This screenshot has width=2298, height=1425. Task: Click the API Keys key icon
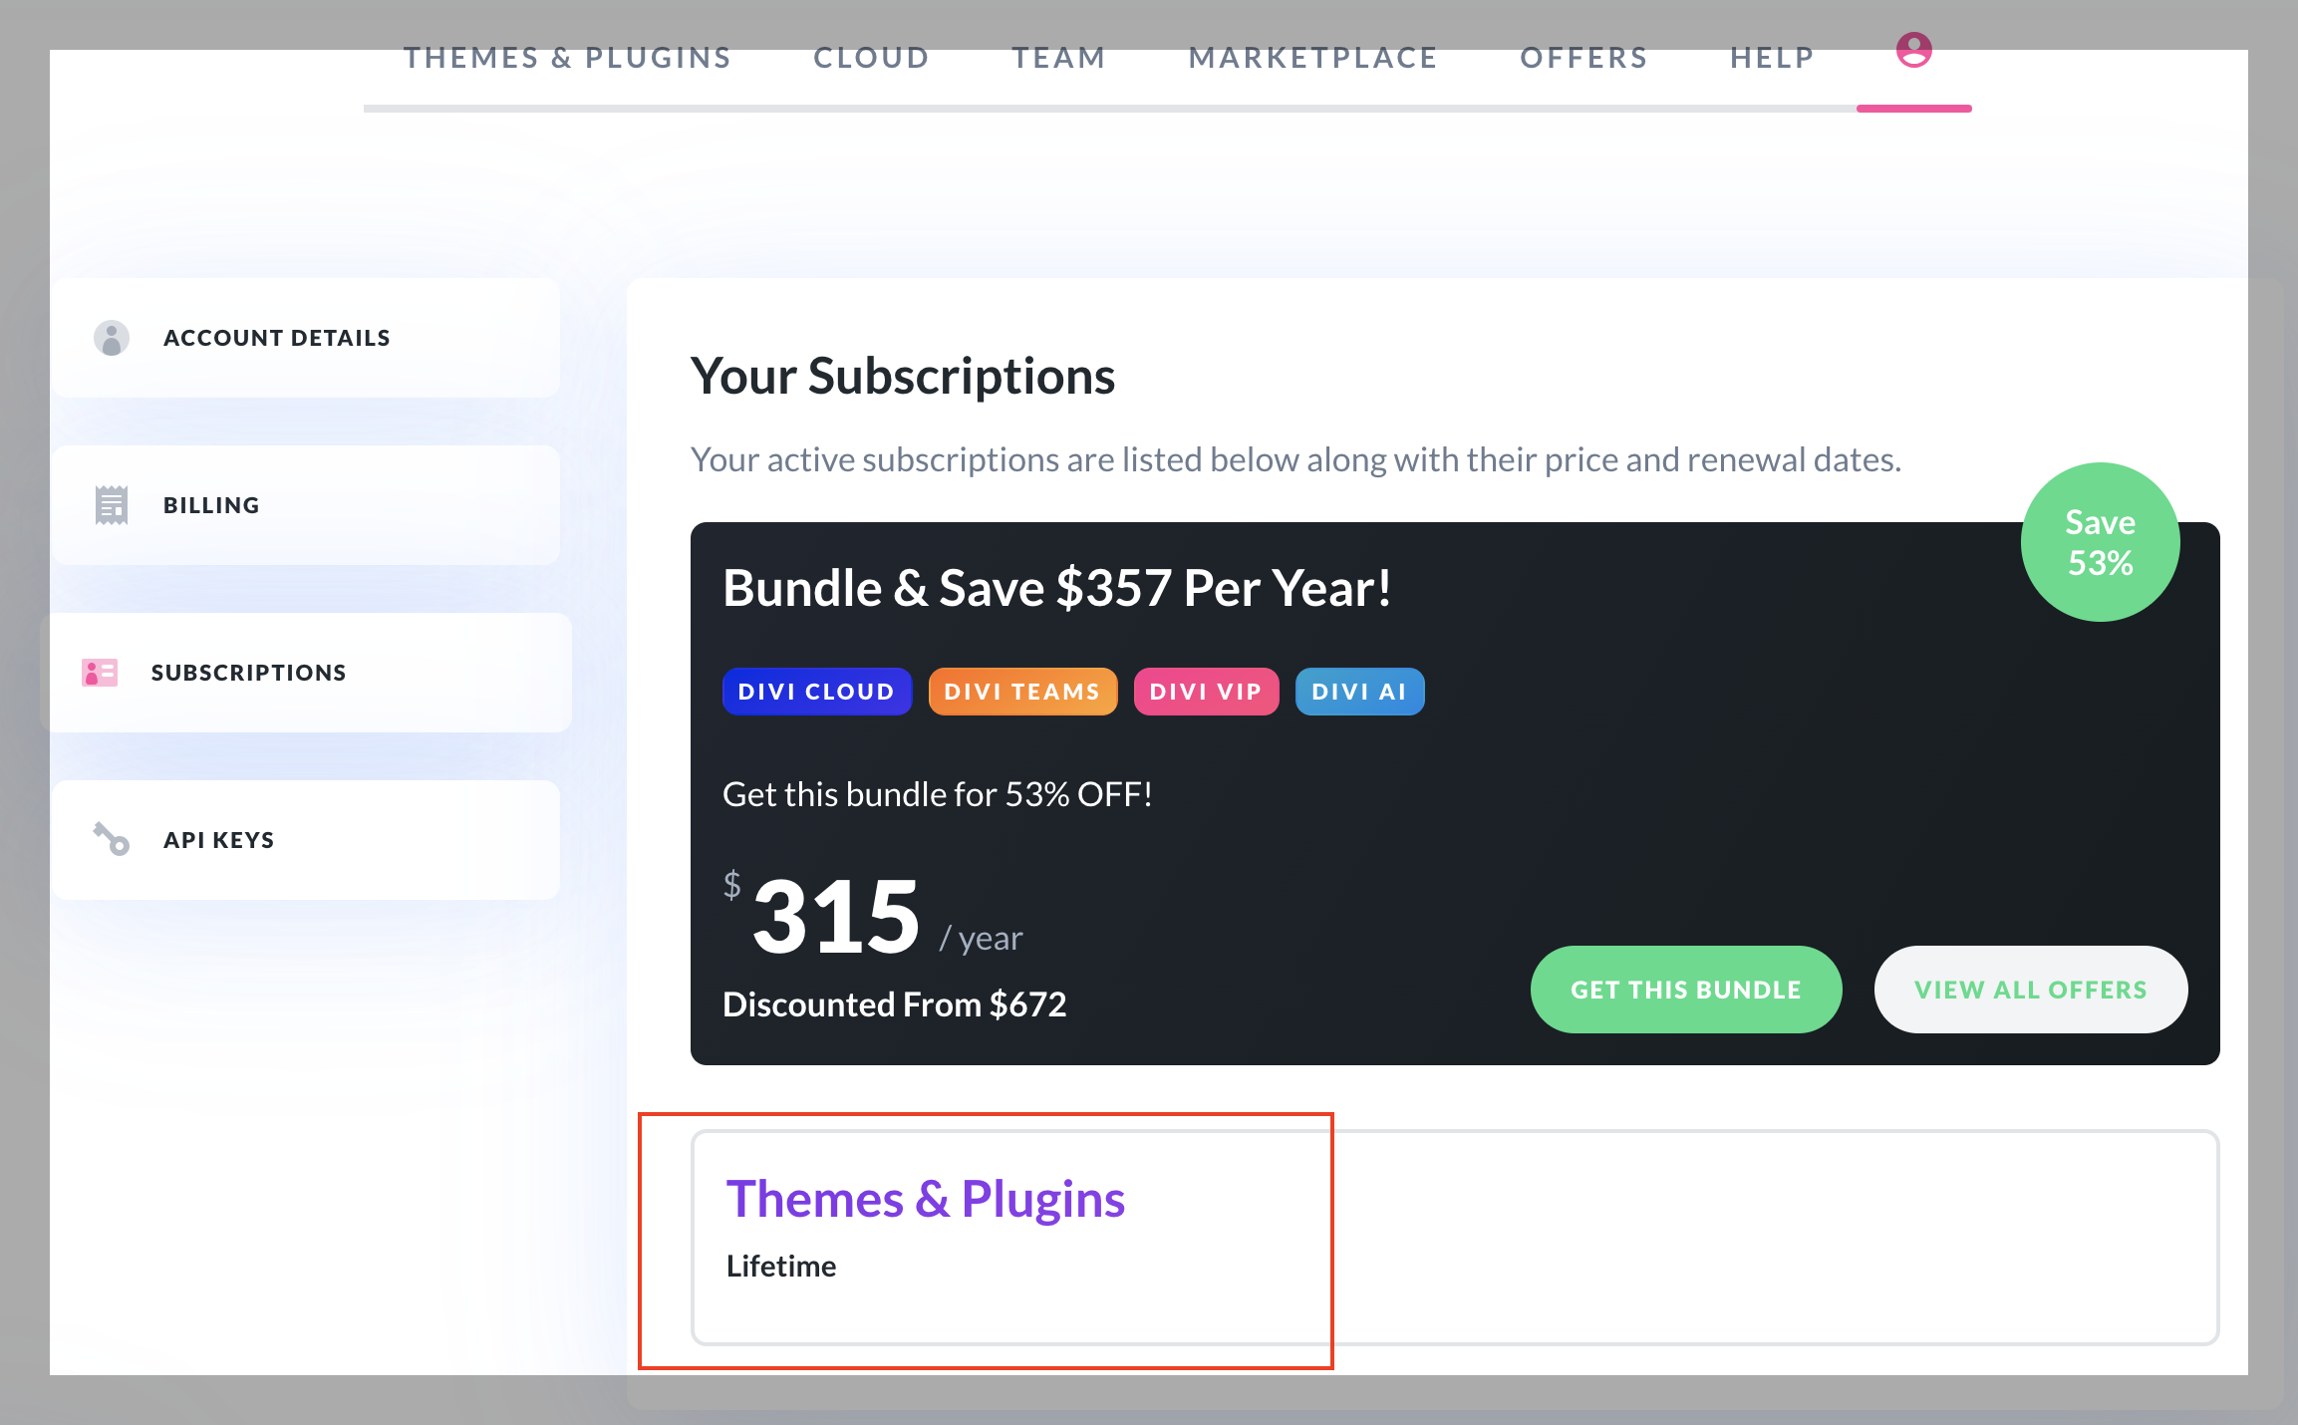pyautogui.click(x=112, y=839)
